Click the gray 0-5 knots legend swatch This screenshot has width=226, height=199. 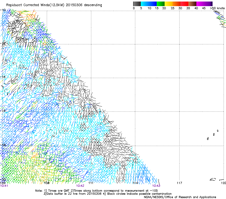(x=137, y=4)
